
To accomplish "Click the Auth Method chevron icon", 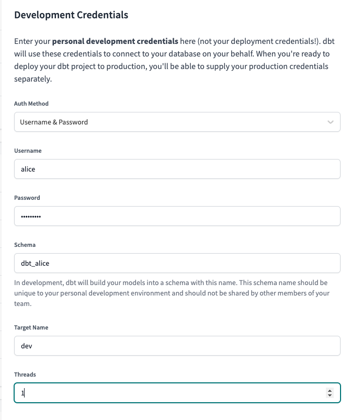I will click(331, 121).
